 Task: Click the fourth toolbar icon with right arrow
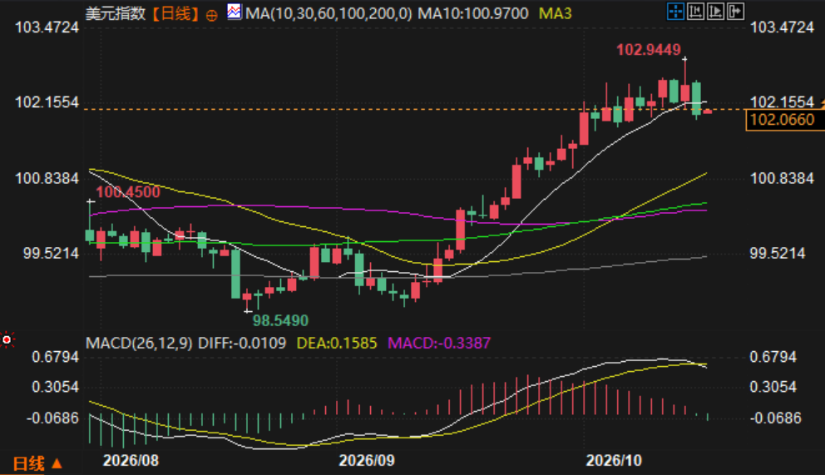coord(735,12)
